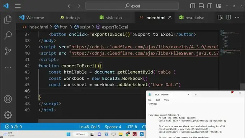Open the File menu in Notepad
The height and width of the screenshot is (138, 245).
click(150, 100)
